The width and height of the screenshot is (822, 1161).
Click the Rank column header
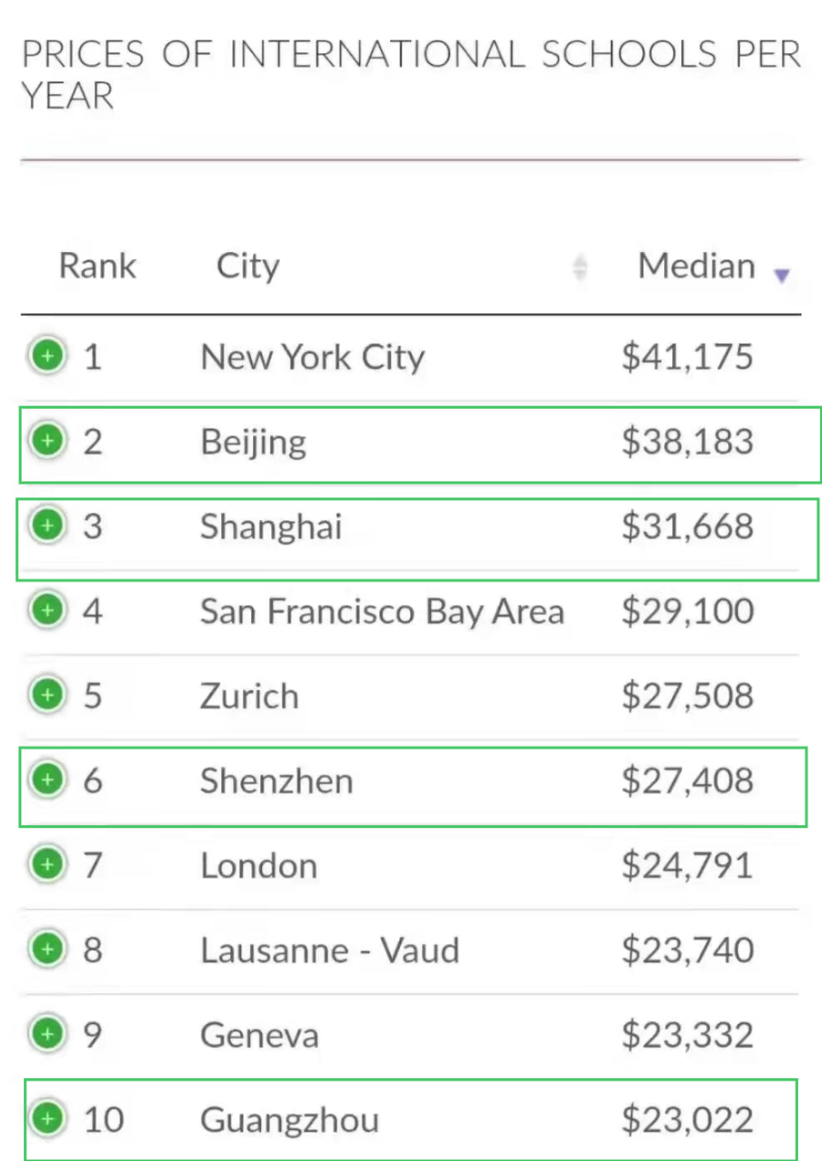pyautogui.click(x=98, y=266)
